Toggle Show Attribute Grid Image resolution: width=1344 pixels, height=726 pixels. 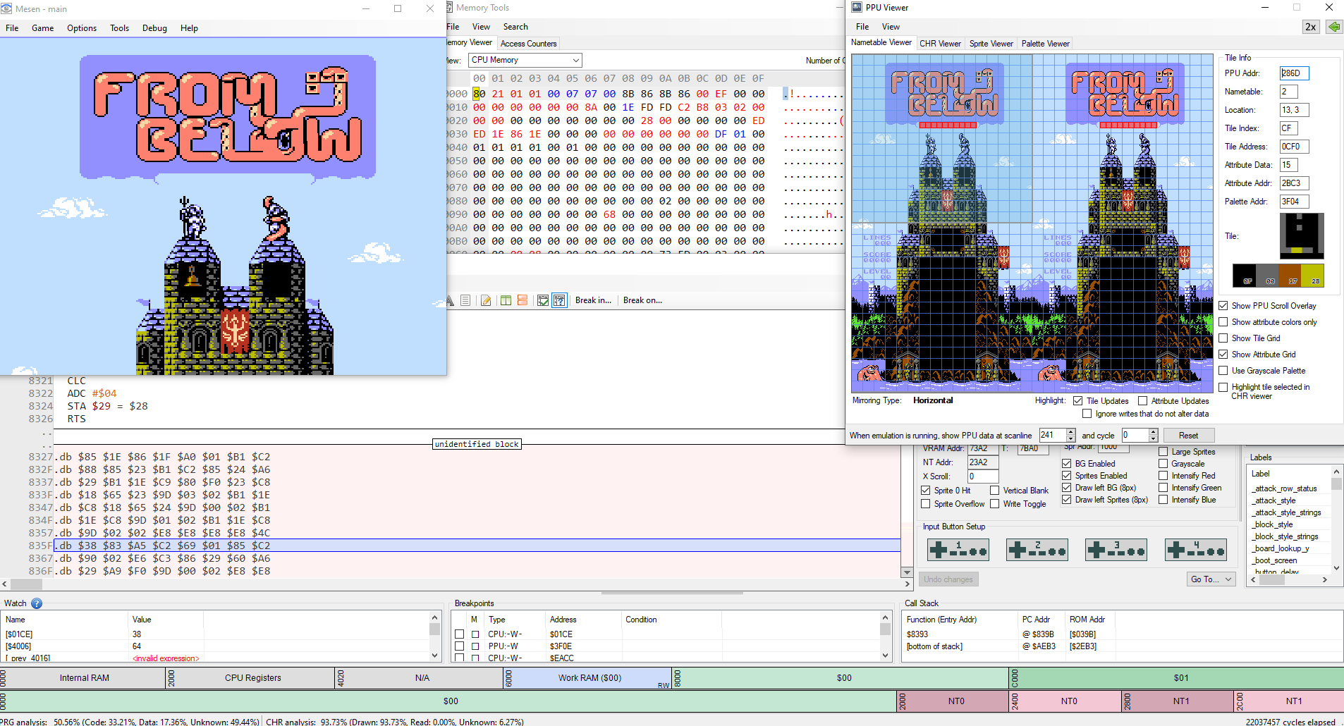(1223, 355)
